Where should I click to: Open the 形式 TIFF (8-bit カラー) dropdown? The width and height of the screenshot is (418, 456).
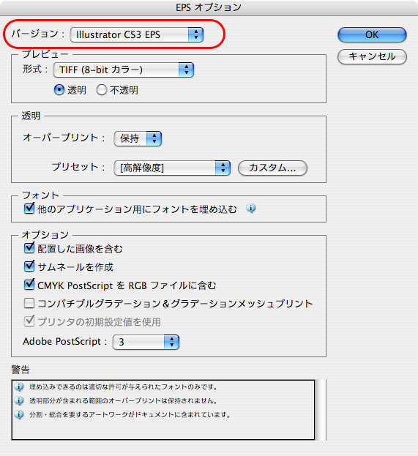click(x=124, y=70)
